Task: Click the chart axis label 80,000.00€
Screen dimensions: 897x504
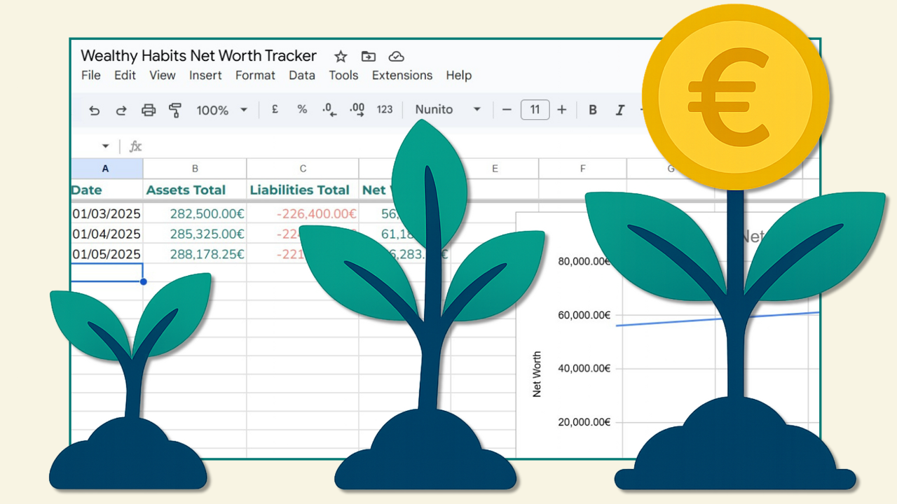Action: [x=584, y=262]
